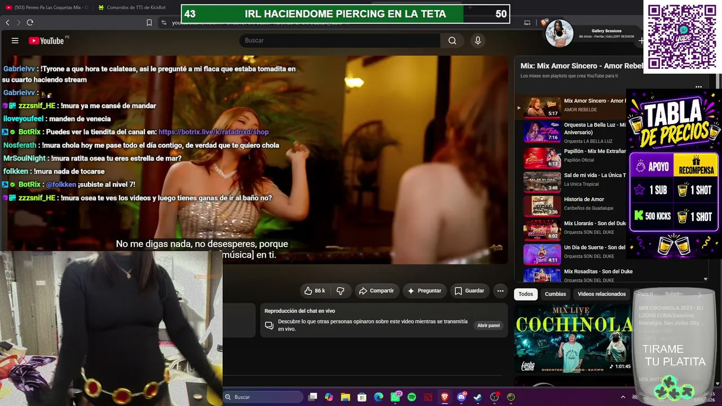The image size is (722, 406).
Task: Switch to Perreo Pa Las Coquetas tab
Action: [47, 7]
